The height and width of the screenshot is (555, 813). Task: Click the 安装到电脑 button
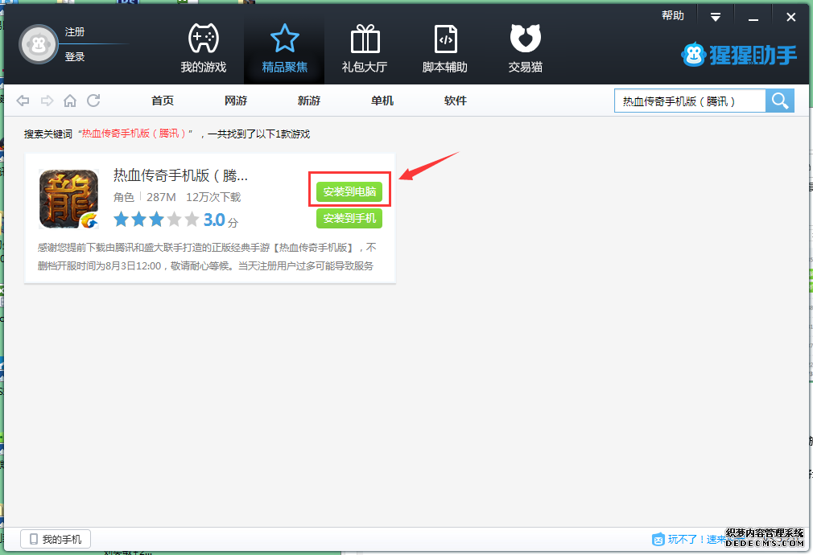(349, 191)
